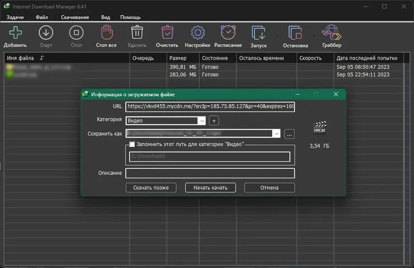Click the Добавить (add URL) toolbar icon

point(16,33)
